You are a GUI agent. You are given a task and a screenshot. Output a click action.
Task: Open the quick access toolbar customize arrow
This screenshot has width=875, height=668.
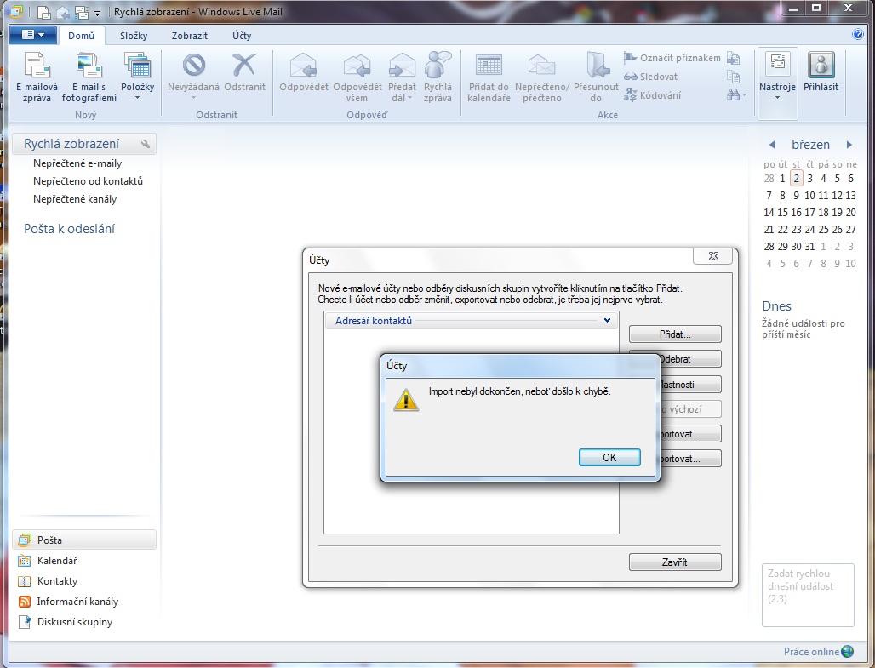point(97,12)
